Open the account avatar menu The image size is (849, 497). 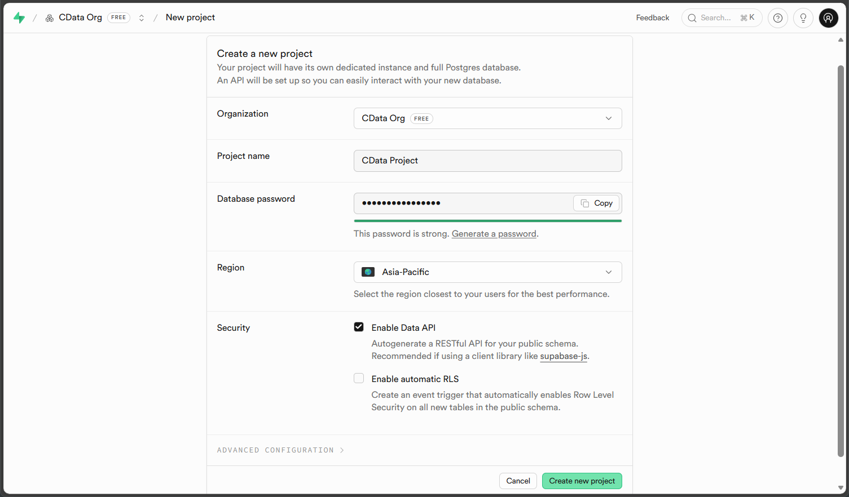(x=828, y=17)
